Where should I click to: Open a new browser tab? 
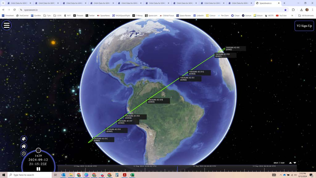[x=284, y=3]
